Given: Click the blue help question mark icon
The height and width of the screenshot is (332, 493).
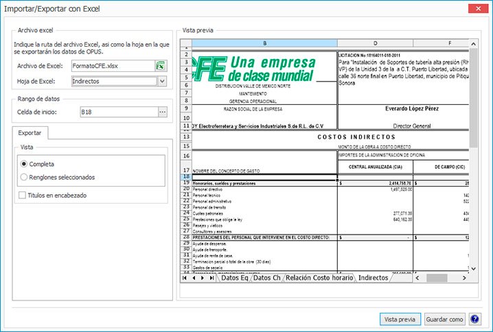Looking at the screenshot, I should [476, 319].
